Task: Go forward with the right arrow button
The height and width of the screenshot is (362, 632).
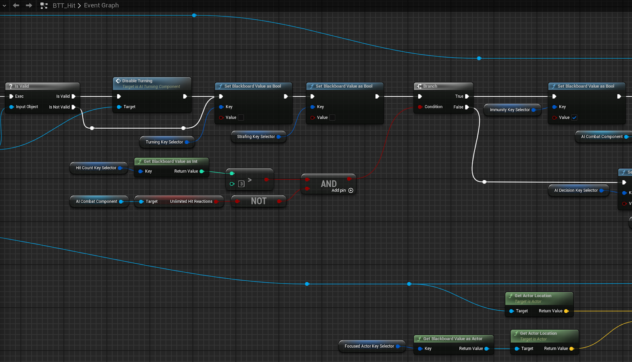Action: [x=29, y=6]
